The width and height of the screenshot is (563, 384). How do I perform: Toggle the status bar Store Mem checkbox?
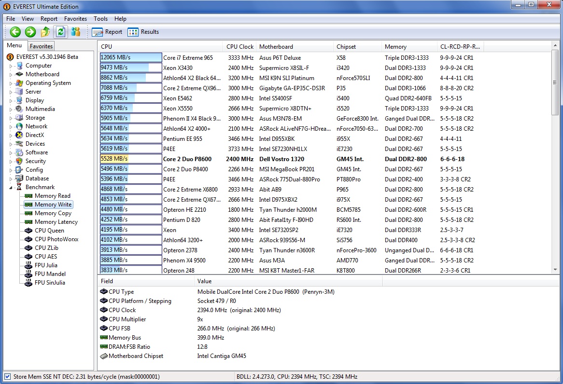tap(8, 376)
